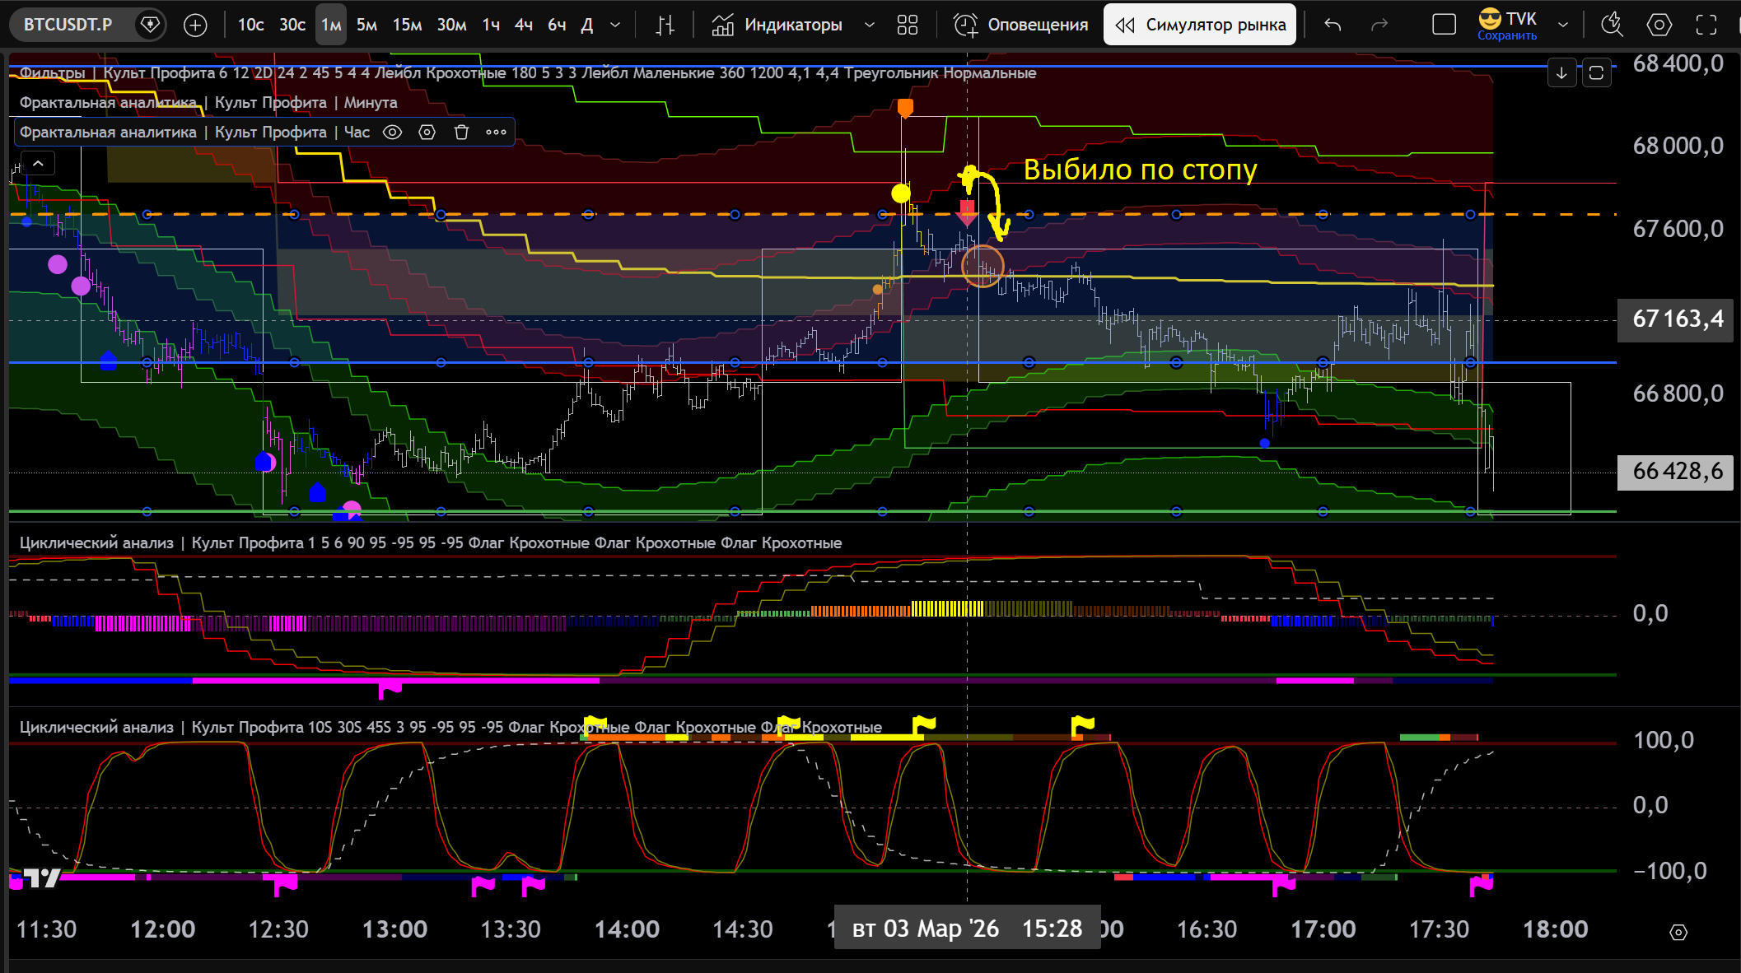1741x973 pixels.
Task: Click the BTCUSDT.P symbol search field
Action: point(68,26)
